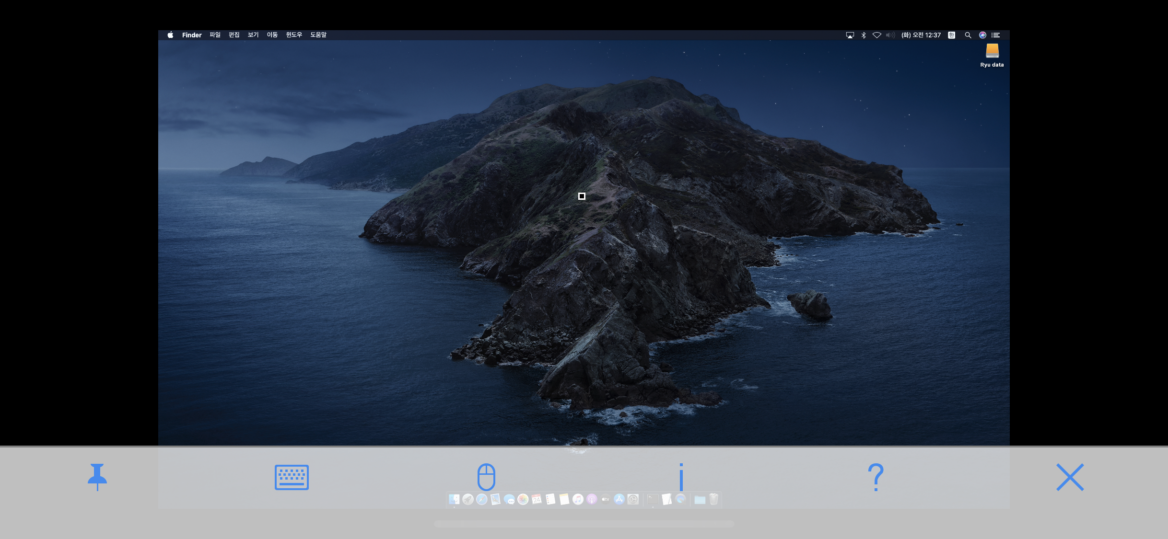
Task: Toggle the Notification Center list icon
Action: [996, 35]
